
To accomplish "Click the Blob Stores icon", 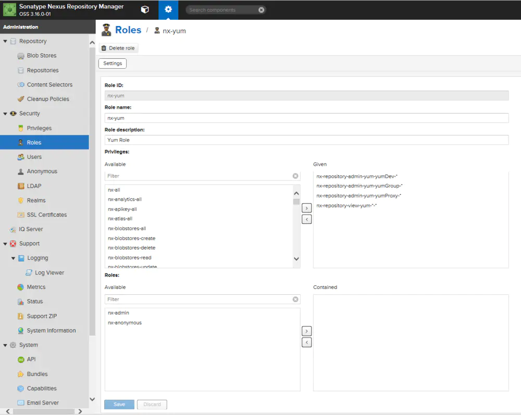I will tap(21, 56).
